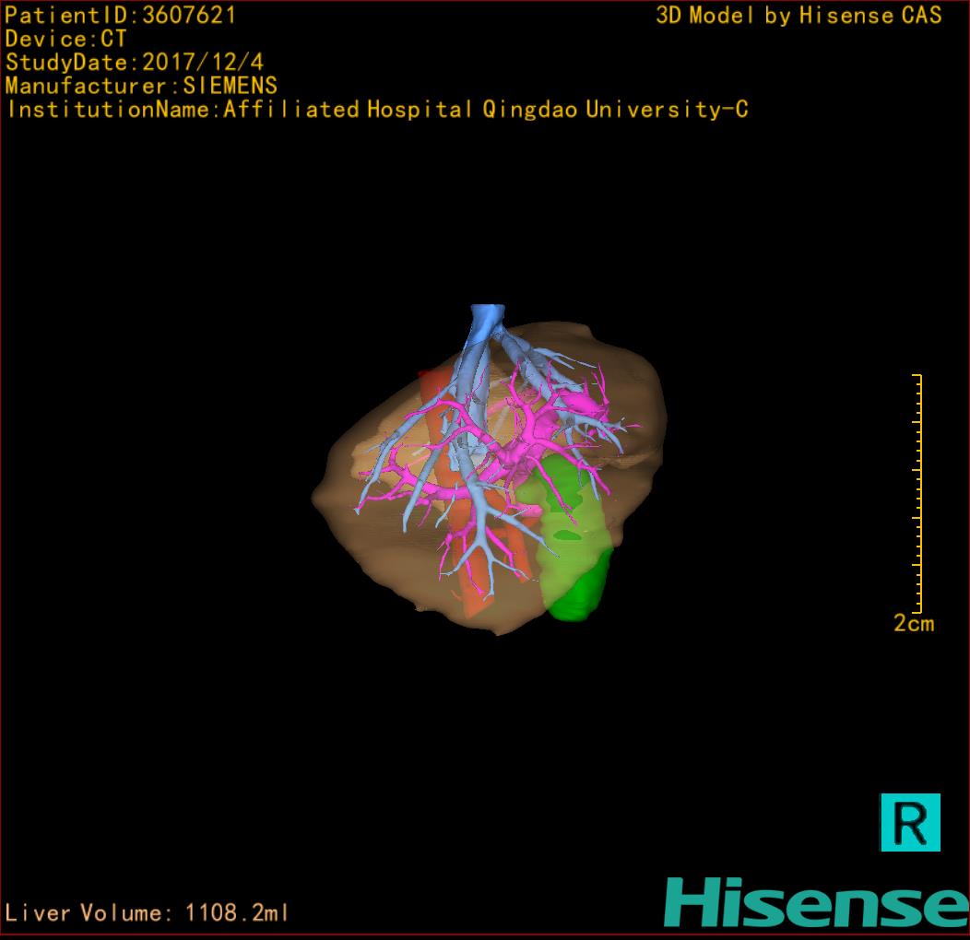Click the dark green bottom tip of the lesion
The width and height of the screenshot is (970, 940).
pos(581,604)
